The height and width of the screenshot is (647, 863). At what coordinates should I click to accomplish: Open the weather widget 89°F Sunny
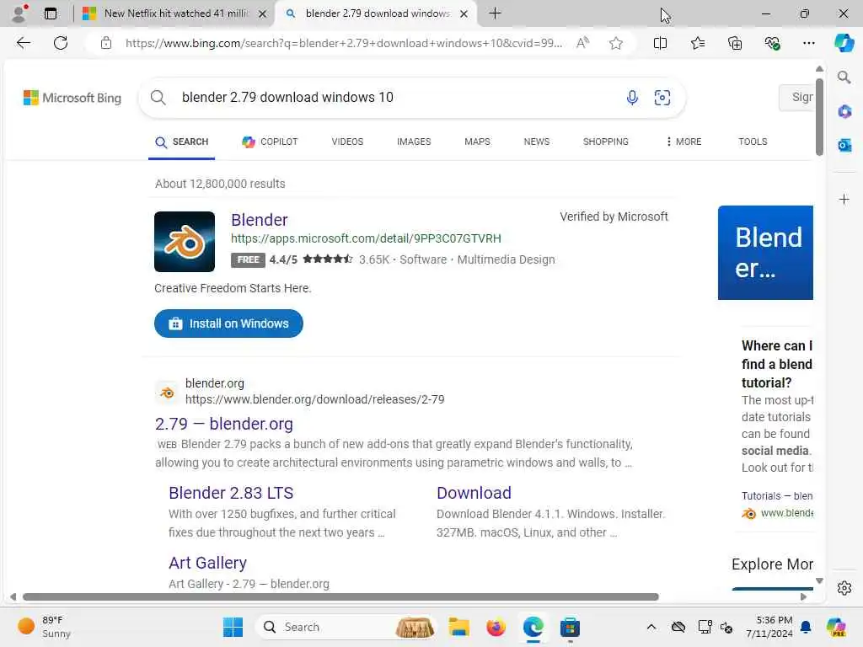coord(45,627)
